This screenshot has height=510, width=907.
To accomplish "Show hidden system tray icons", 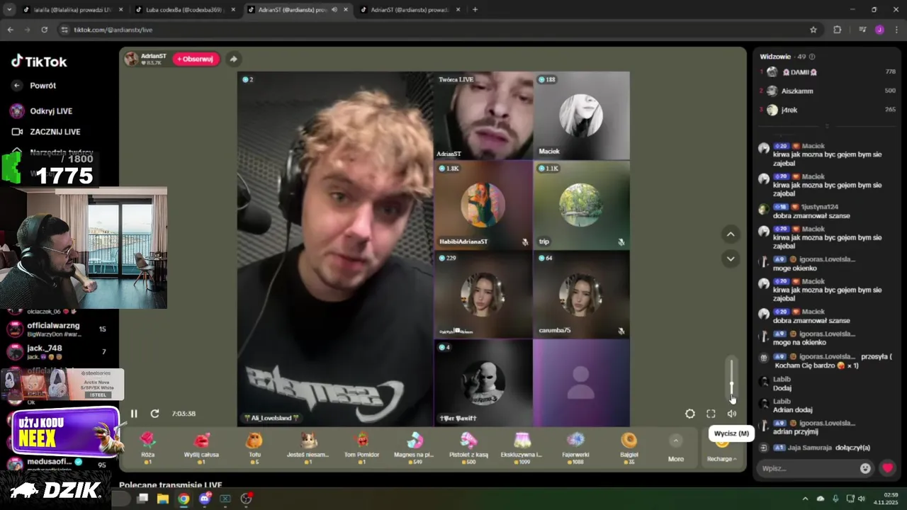I will coord(805,499).
